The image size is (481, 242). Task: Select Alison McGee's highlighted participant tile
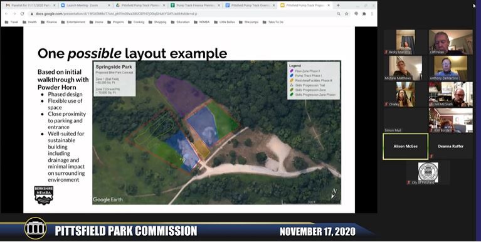405,146
